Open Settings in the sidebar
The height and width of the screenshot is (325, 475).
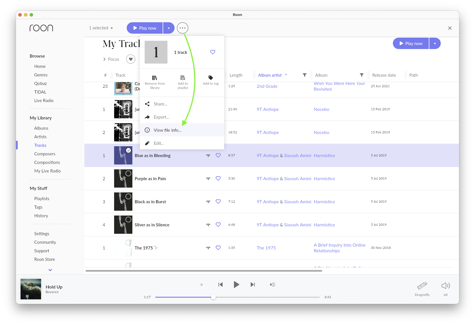pyautogui.click(x=42, y=234)
